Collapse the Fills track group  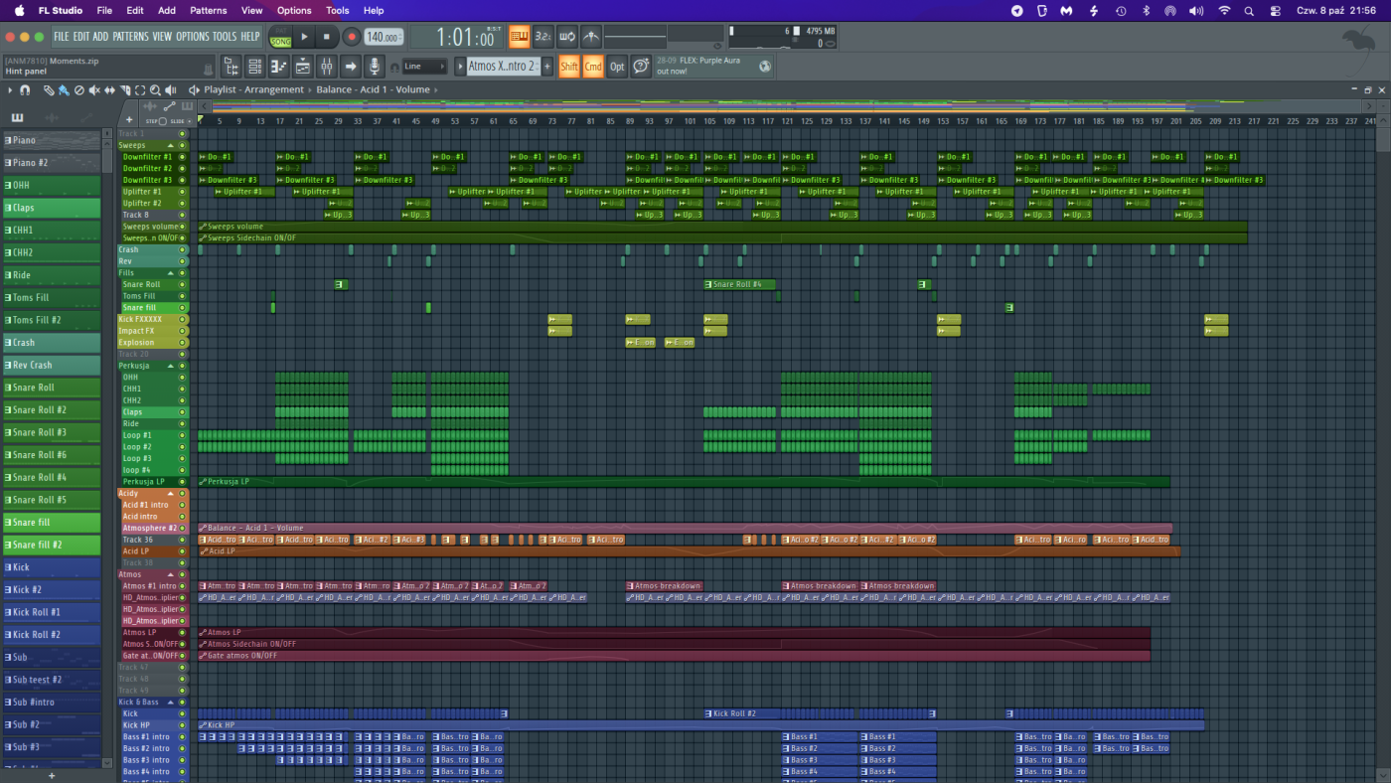tap(170, 273)
